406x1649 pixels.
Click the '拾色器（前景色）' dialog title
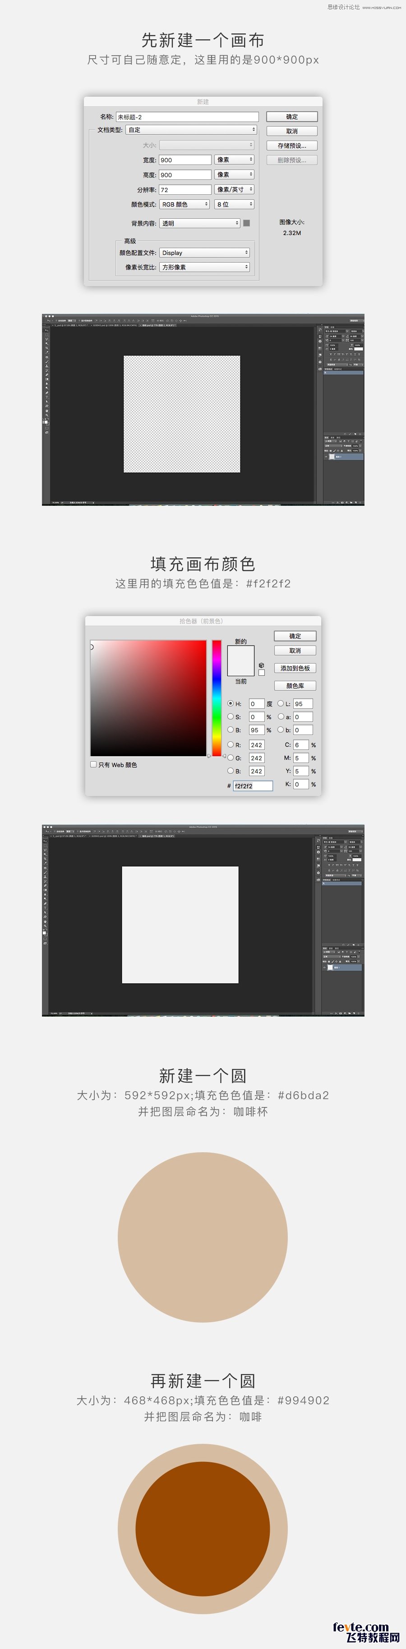pos(201,621)
